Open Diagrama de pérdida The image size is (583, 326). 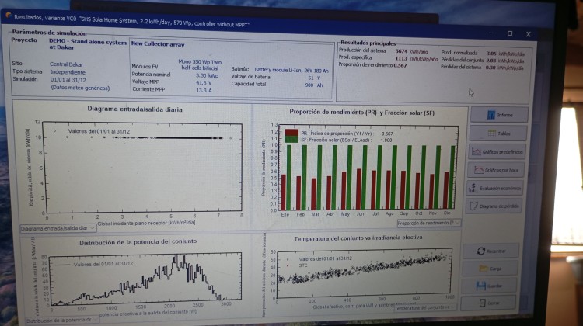click(x=494, y=206)
